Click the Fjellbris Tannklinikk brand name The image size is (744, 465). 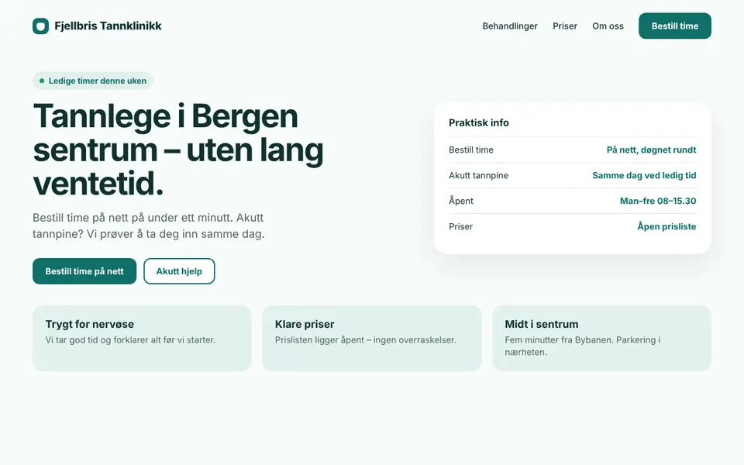tap(108, 26)
